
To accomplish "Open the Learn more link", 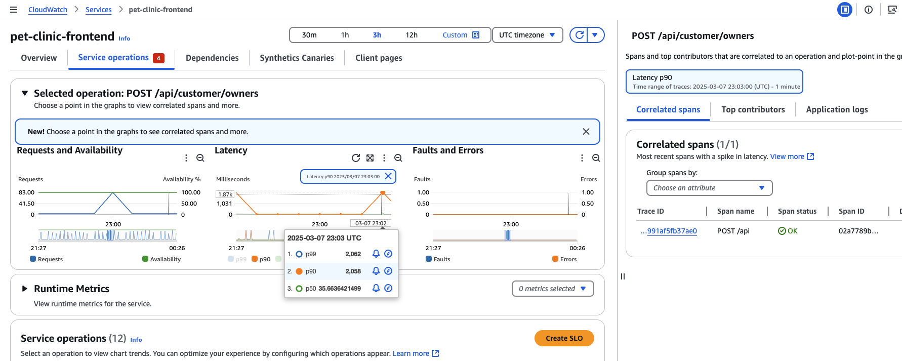I will click(x=416, y=353).
